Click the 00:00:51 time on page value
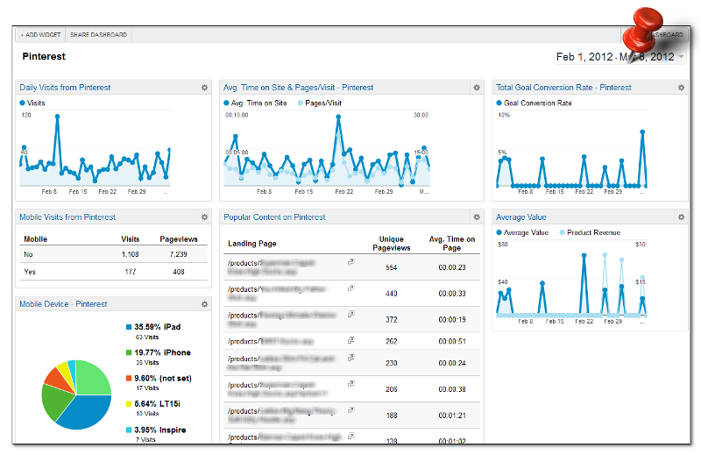 click(452, 341)
